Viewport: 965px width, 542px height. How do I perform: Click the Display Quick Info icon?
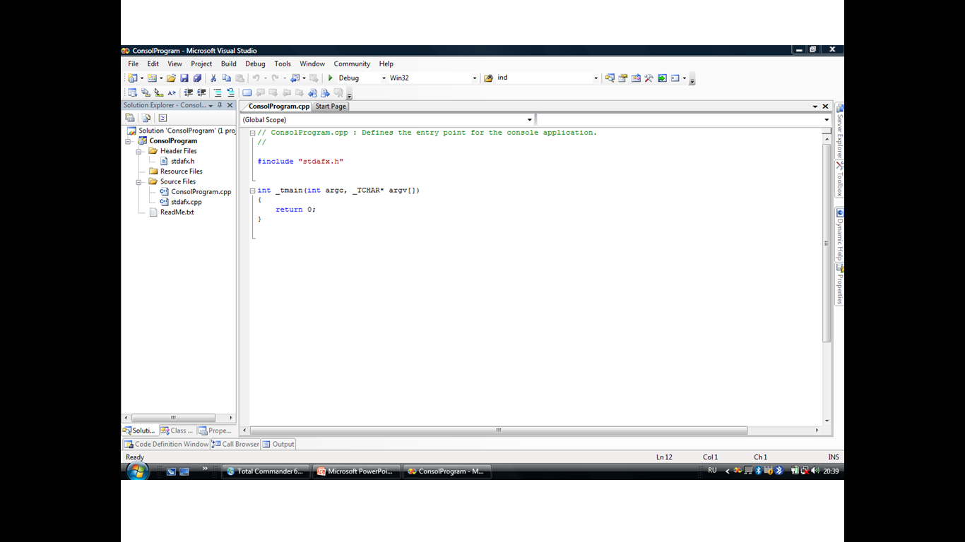point(159,92)
